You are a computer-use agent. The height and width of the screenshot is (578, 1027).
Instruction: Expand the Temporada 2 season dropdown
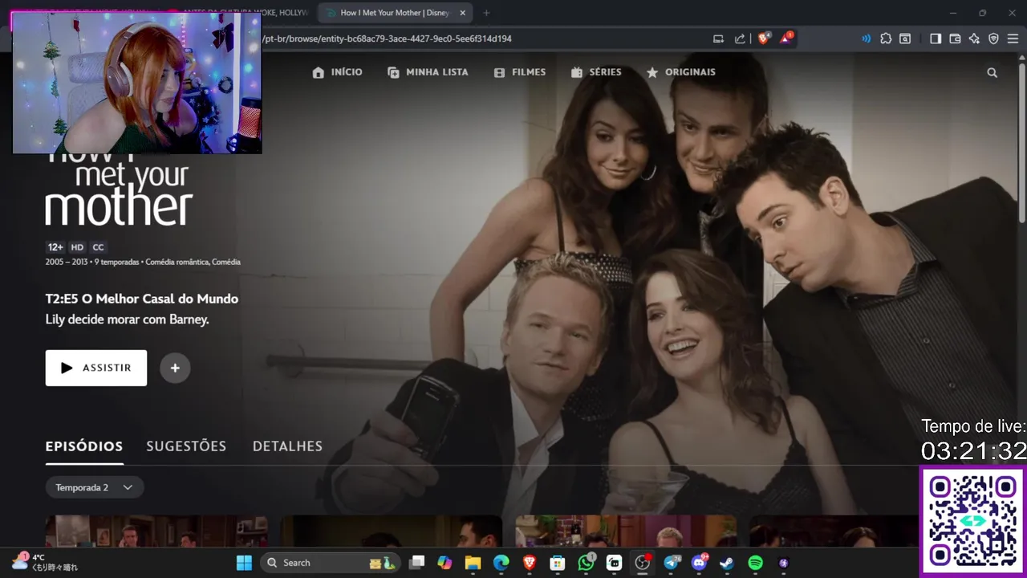pos(95,487)
